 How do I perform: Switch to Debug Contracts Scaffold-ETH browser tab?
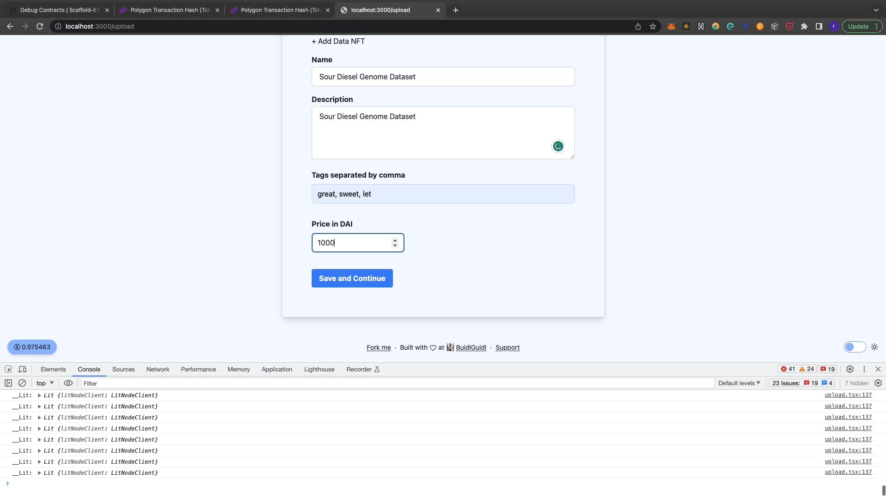(59, 10)
